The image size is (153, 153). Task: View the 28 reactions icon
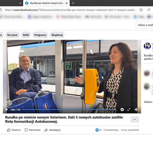pyautogui.click(x=97, y=130)
